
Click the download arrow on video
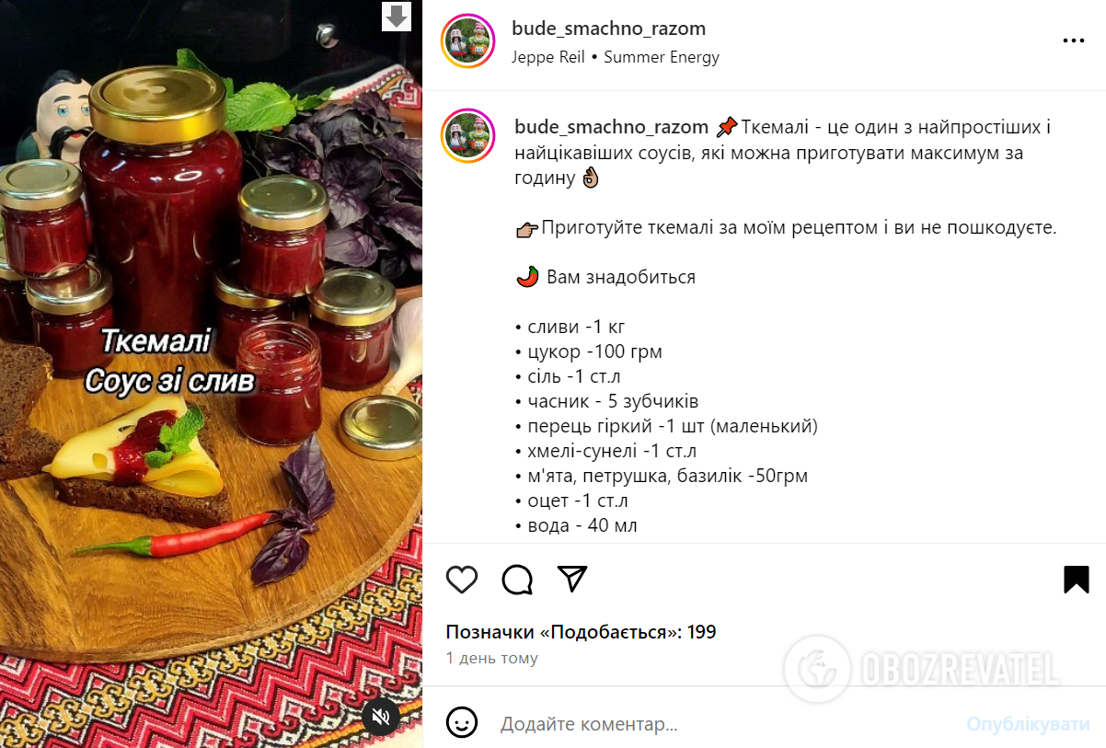coord(397,16)
